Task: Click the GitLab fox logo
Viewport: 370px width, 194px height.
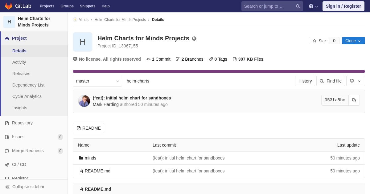Action: click(9, 6)
